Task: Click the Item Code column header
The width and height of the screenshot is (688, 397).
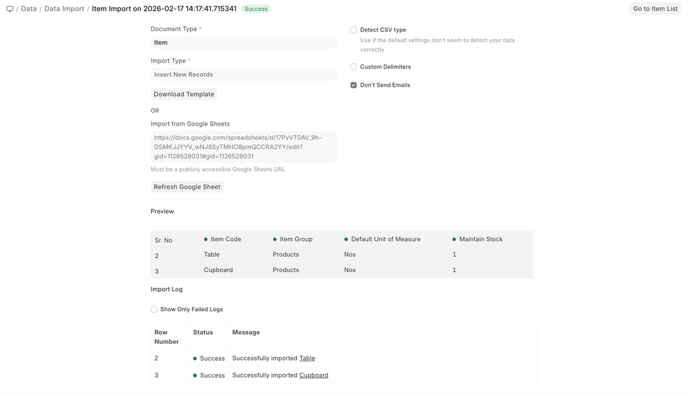Action: pos(225,239)
